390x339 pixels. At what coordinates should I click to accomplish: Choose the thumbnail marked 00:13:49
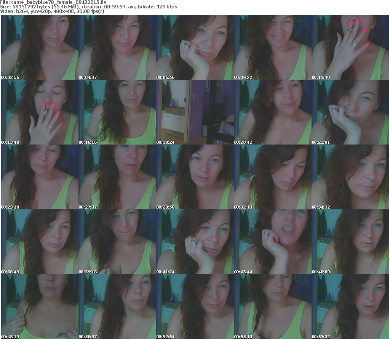pyautogui.click(x=40, y=112)
